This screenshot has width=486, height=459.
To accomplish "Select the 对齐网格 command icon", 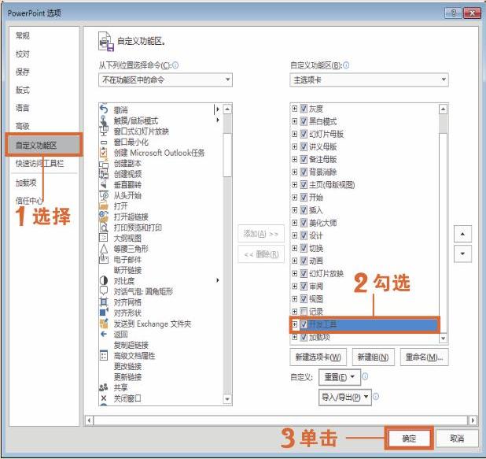I will tap(104, 302).
